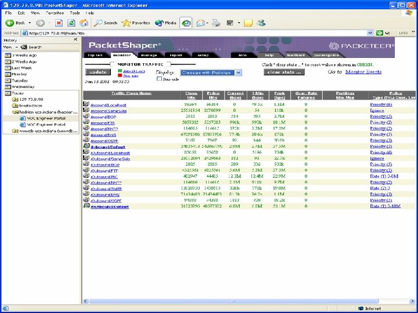Click the red Stop auto indicator square
Image resolution: width=418 pixels, height=313 pixels.
pyautogui.click(x=120, y=75)
